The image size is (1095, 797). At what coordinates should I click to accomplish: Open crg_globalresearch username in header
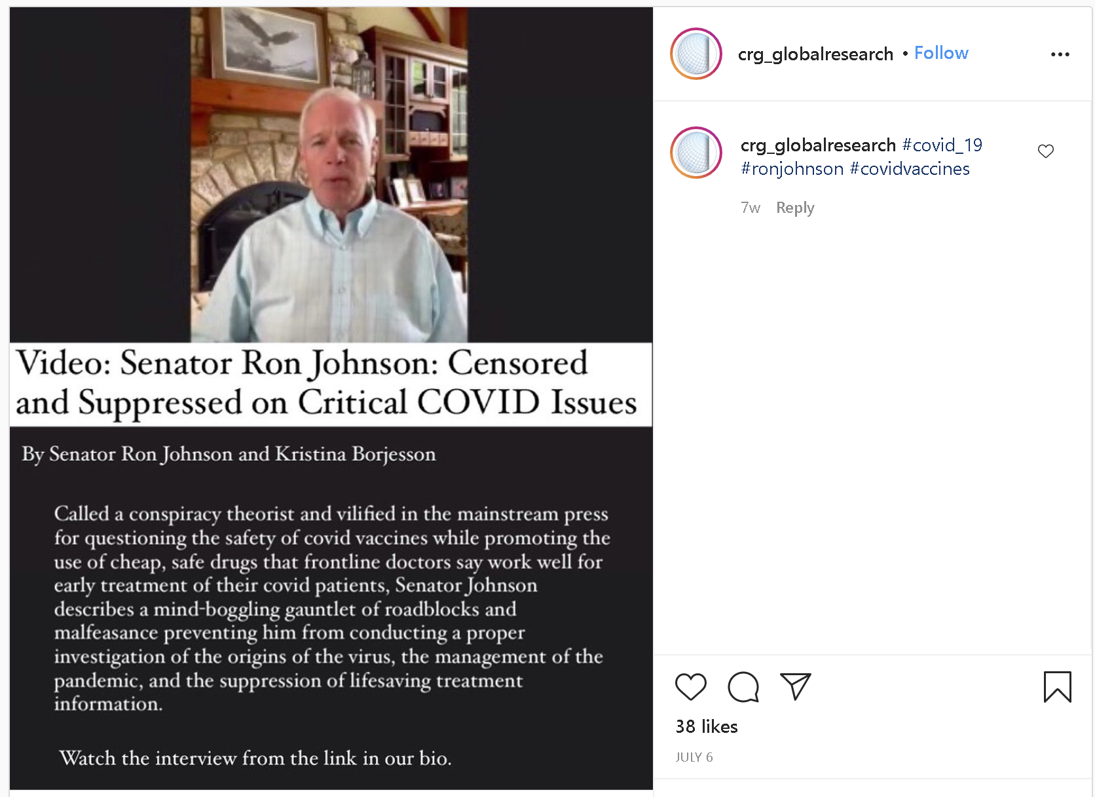pyautogui.click(x=815, y=54)
